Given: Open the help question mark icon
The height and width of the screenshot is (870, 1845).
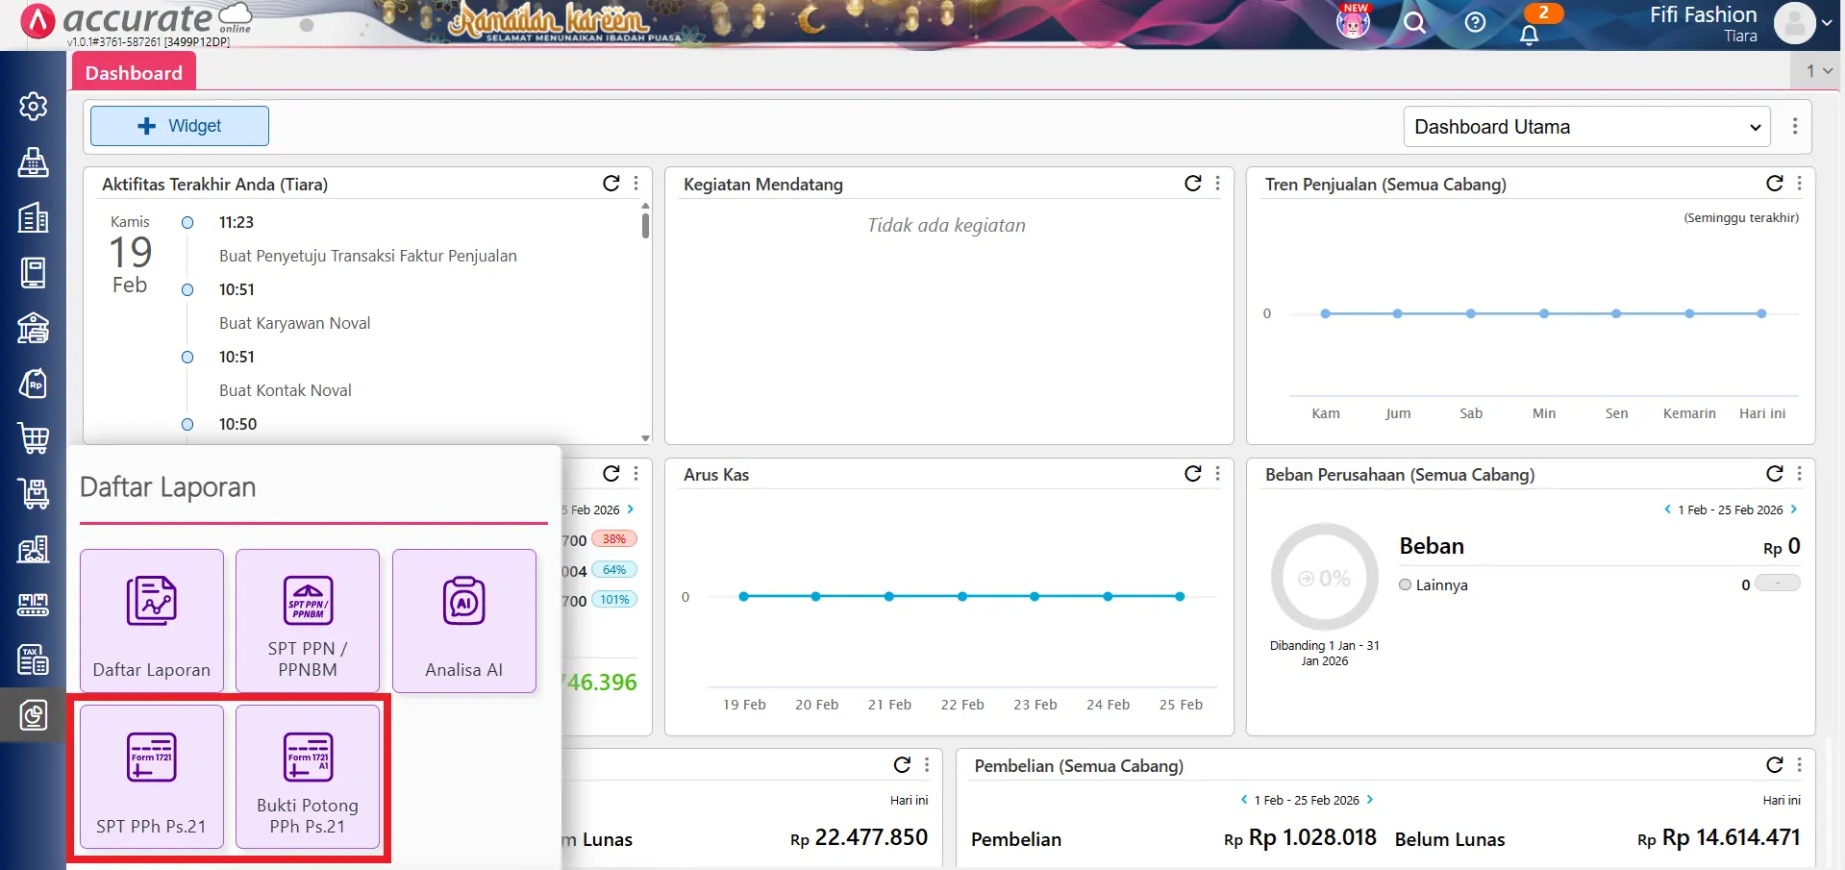Looking at the screenshot, I should click(x=1475, y=23).
